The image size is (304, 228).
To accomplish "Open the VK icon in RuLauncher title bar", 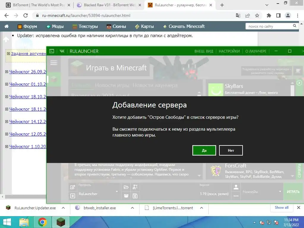I will (62, 51).
